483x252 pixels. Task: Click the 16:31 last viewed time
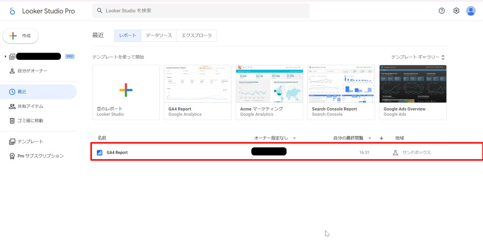coord(364,153)
